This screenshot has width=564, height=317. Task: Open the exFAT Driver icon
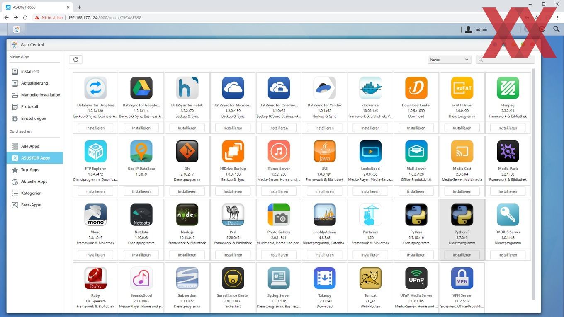click(x=462, y=88)
